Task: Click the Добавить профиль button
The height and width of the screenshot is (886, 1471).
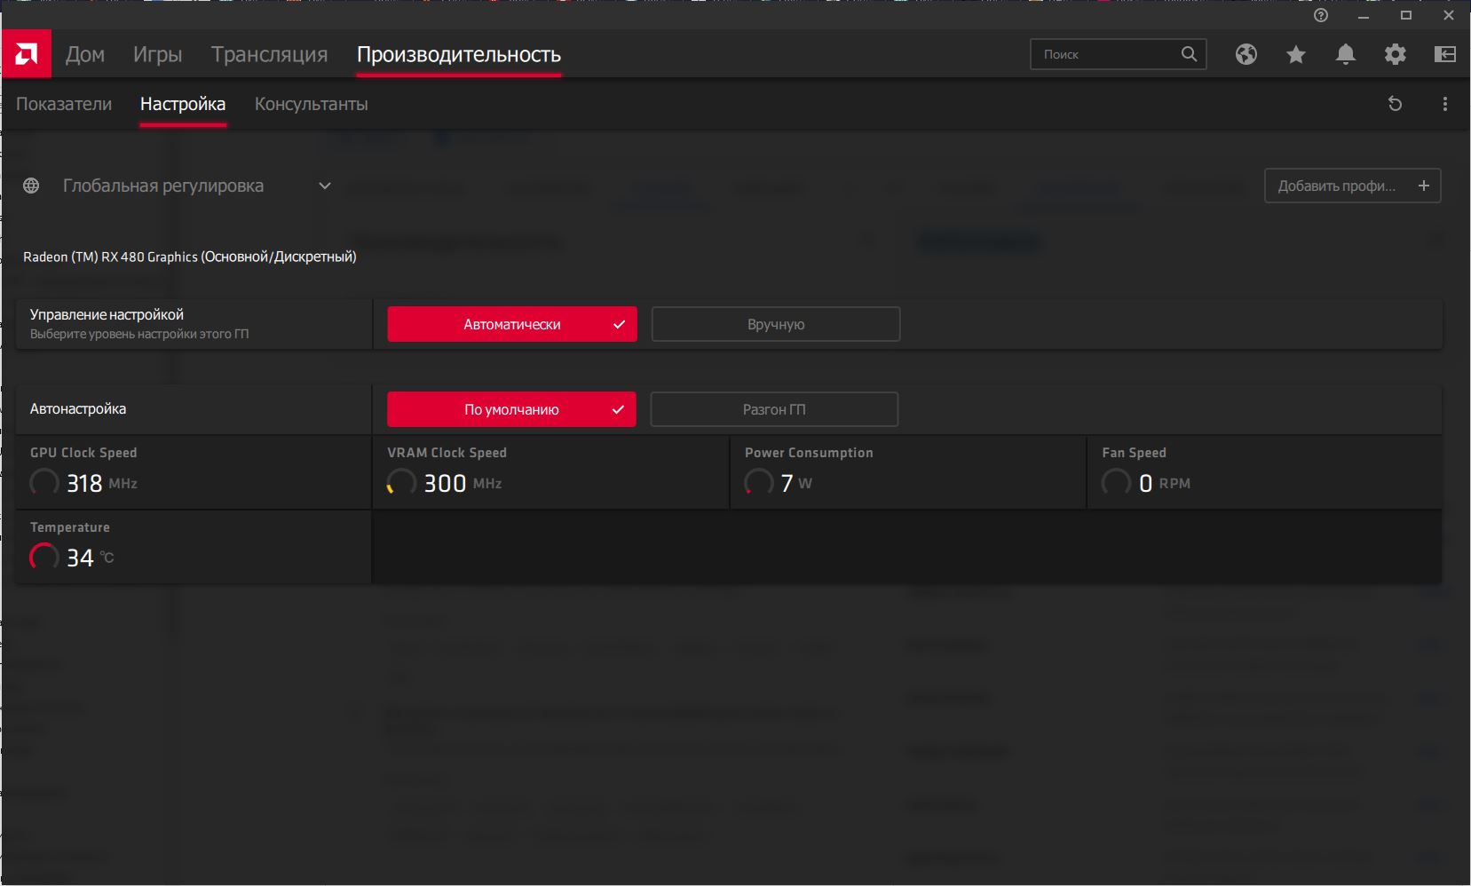Action: click(x=1353, y=186)
